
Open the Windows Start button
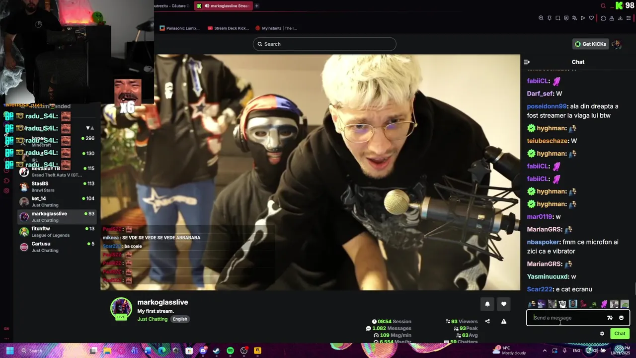point(10,351)
